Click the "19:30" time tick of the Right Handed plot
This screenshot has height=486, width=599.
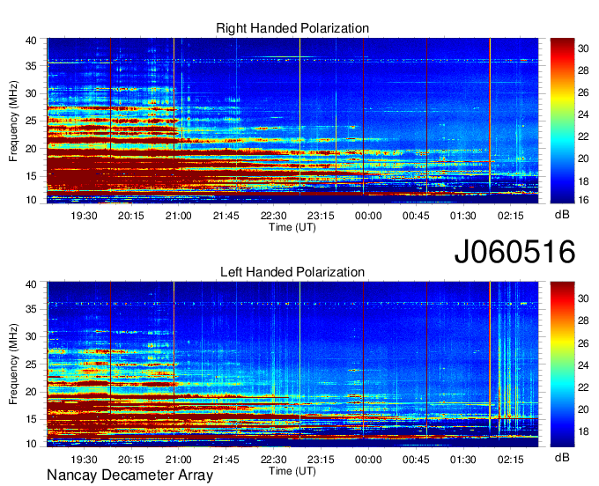pos(84,216)
